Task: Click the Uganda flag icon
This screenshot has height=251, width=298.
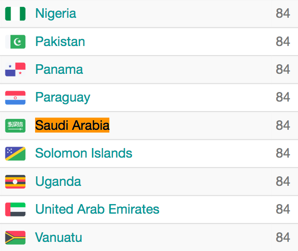Action: [x=15, y=182]
